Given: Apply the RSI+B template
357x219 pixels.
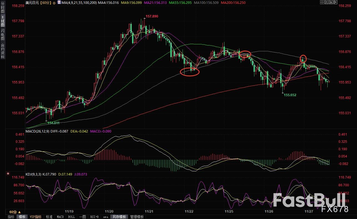Looking at the screenshot, I should point(95,217).
